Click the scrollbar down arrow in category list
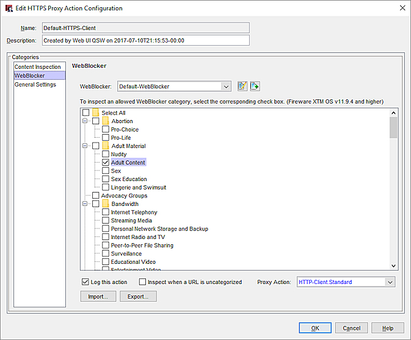Viewport: 411px width, 340px height. point(393,266)
